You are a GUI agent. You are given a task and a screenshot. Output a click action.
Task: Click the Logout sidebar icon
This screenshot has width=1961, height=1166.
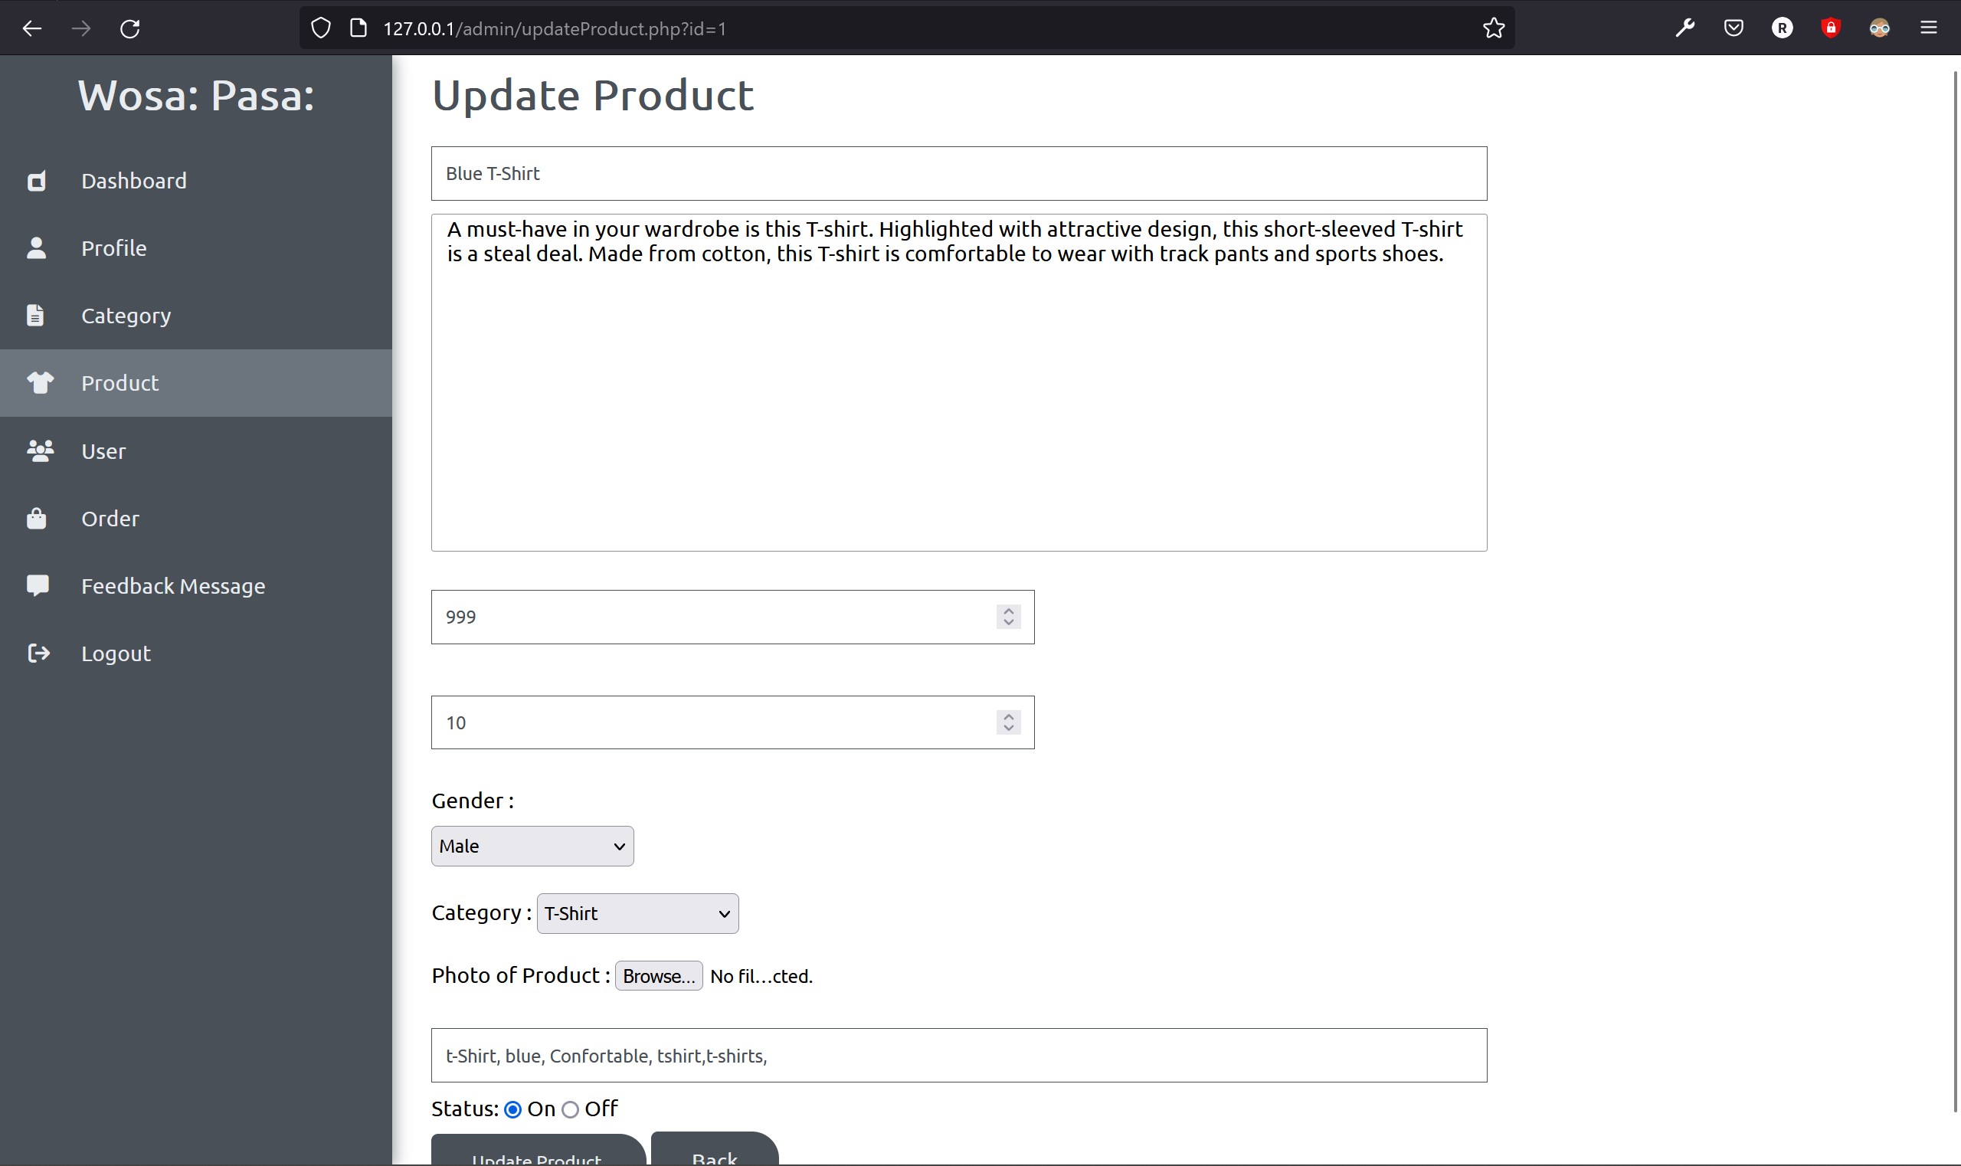tap(38, 653)
